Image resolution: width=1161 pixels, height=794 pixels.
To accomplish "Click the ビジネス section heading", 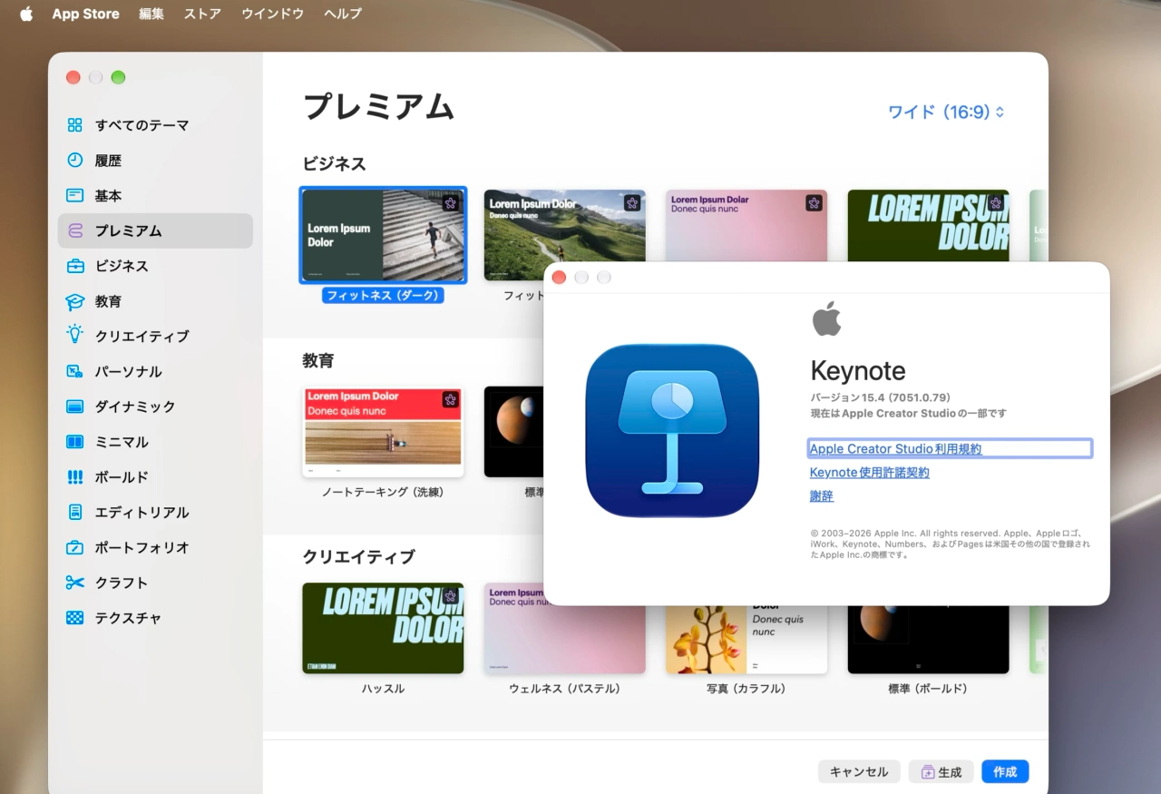I will [x=334, y=163].
